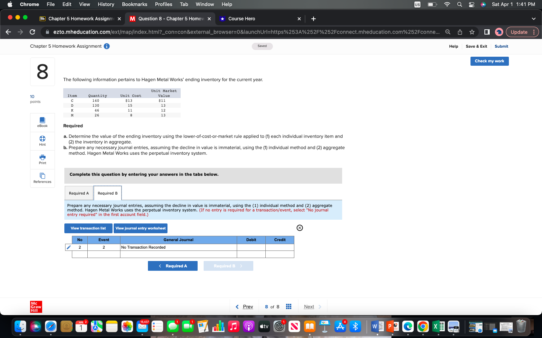Open the Photos app in Dock

coord(127,326)
